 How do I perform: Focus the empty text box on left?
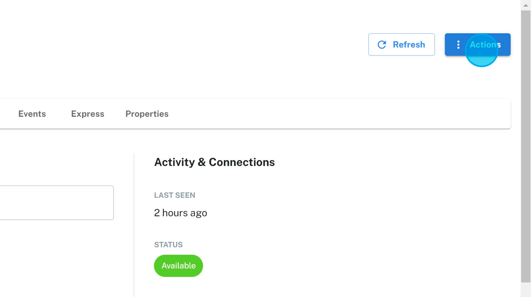(x=56, y=203)
